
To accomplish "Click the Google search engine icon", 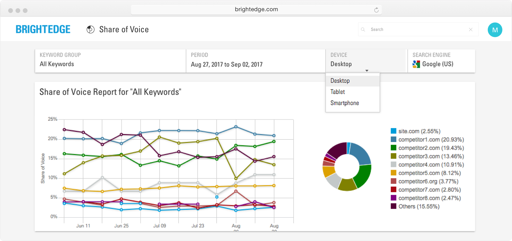I will click(x=416, y=64).
